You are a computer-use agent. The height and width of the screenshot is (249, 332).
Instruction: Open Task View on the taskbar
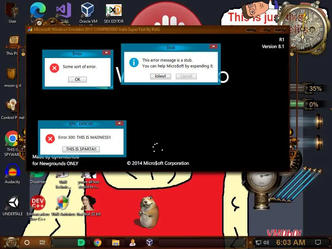pos(42,243)
